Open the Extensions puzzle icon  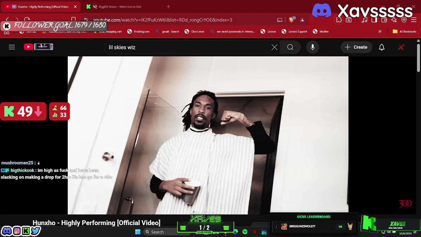click(339, 20)
